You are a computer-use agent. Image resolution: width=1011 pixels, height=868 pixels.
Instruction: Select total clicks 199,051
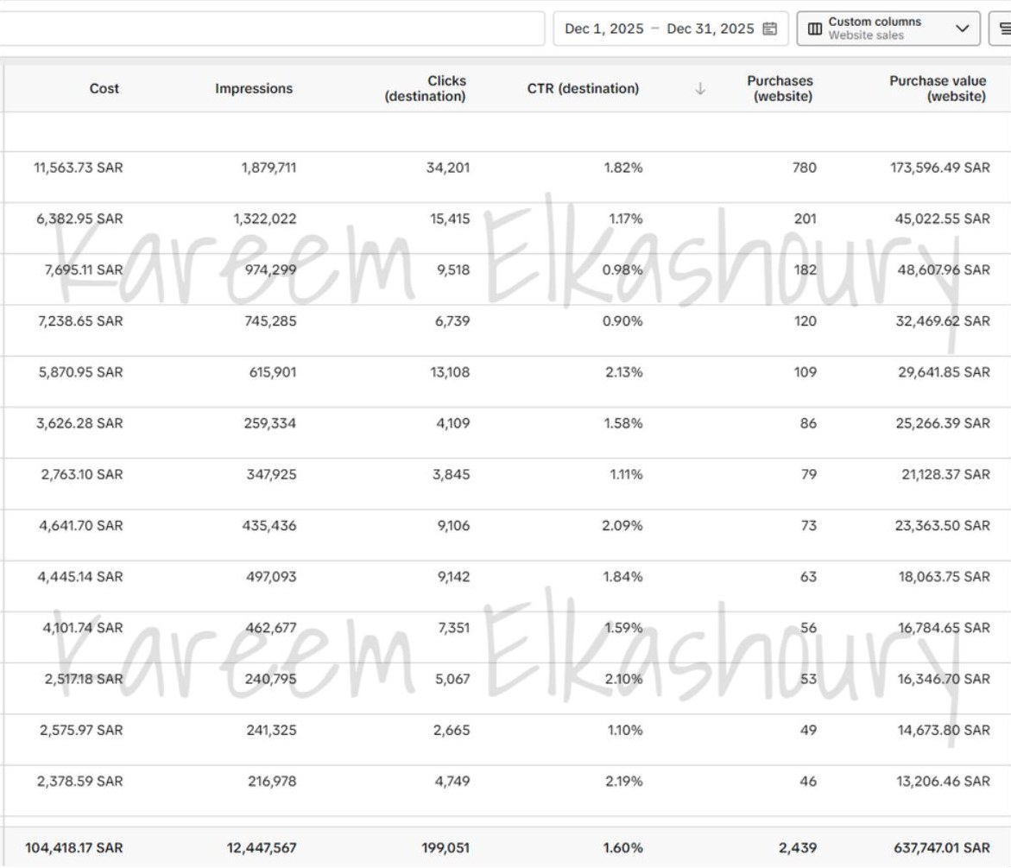tap(445, 847)
